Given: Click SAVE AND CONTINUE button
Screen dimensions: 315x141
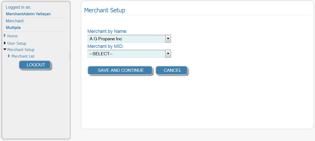Looking at the screenshot, I should 120,70.
